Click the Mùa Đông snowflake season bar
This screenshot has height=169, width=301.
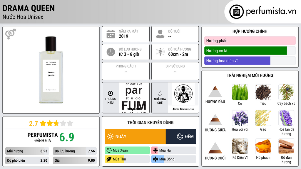[173, 159]
